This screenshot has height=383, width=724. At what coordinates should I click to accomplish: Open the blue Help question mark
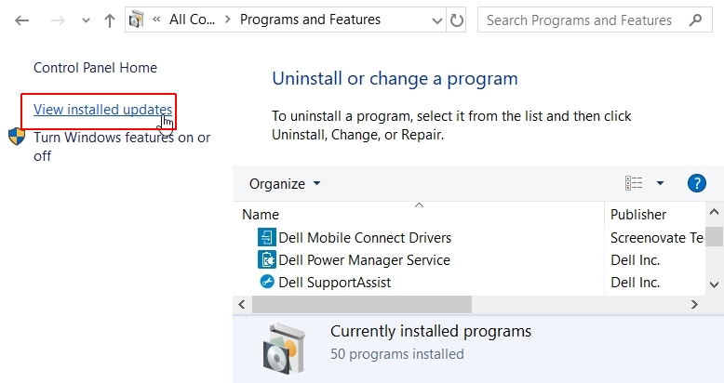coord(697,183)
